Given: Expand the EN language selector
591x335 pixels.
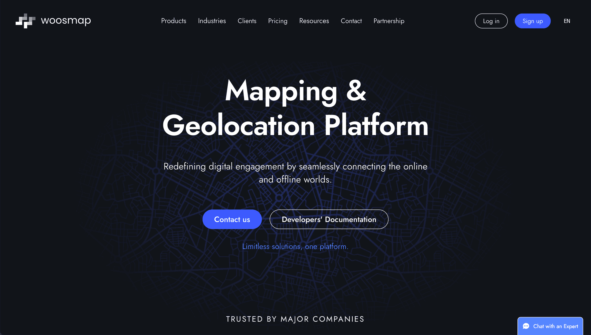Looking at the screenshot, I should [x=567, y=21].
